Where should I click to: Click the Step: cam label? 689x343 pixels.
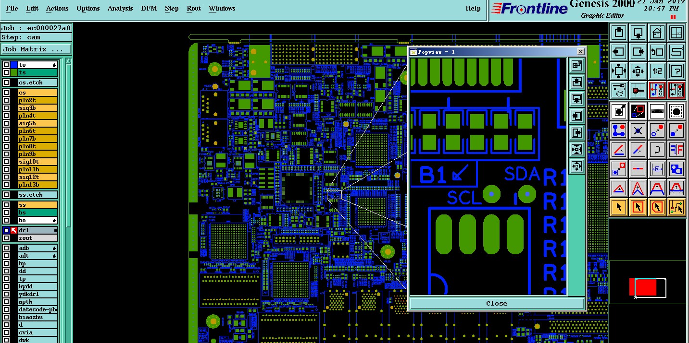click(36, 37)
